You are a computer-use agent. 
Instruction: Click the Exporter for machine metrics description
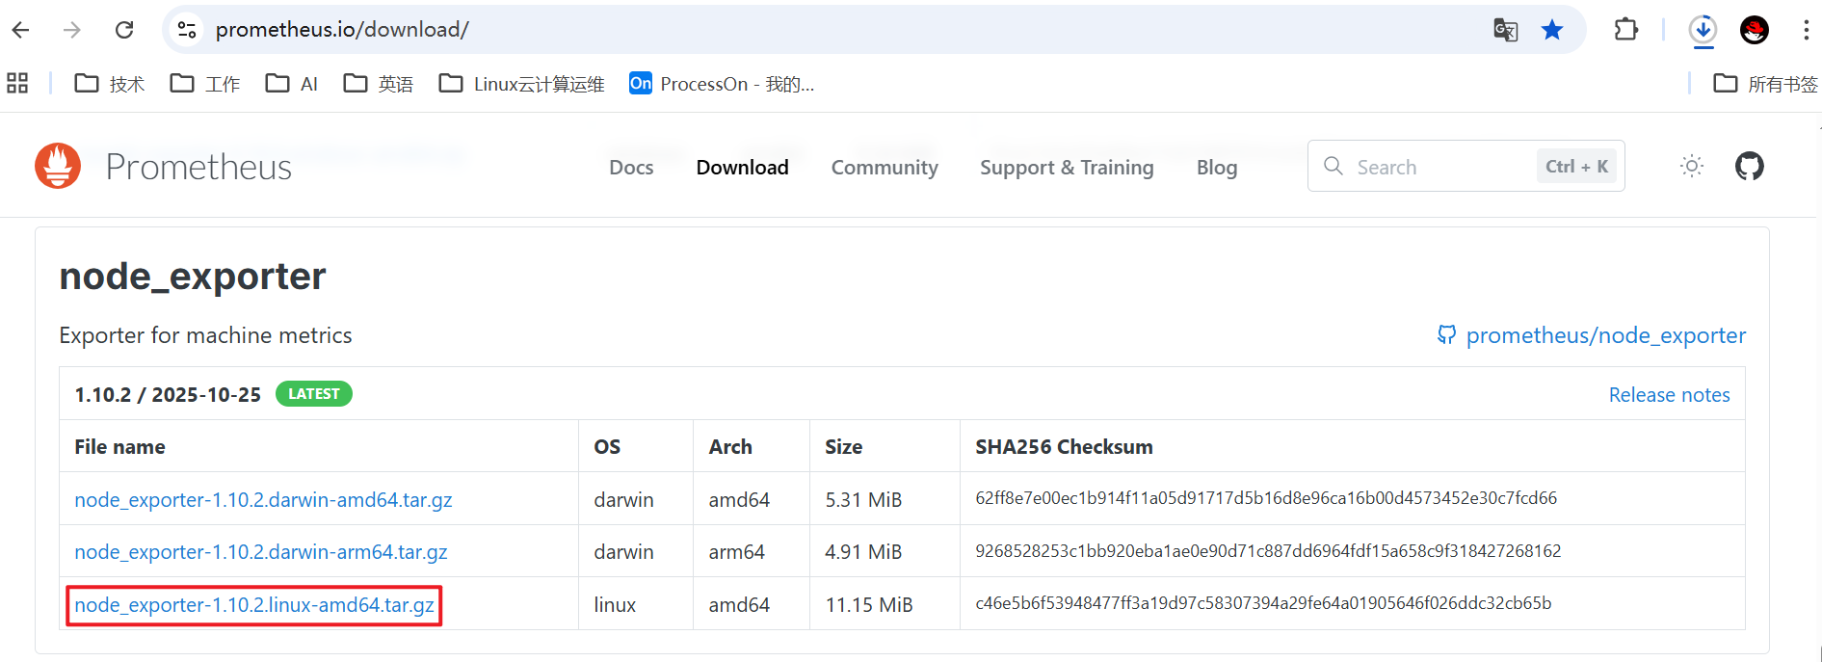[x=205, y=335]
